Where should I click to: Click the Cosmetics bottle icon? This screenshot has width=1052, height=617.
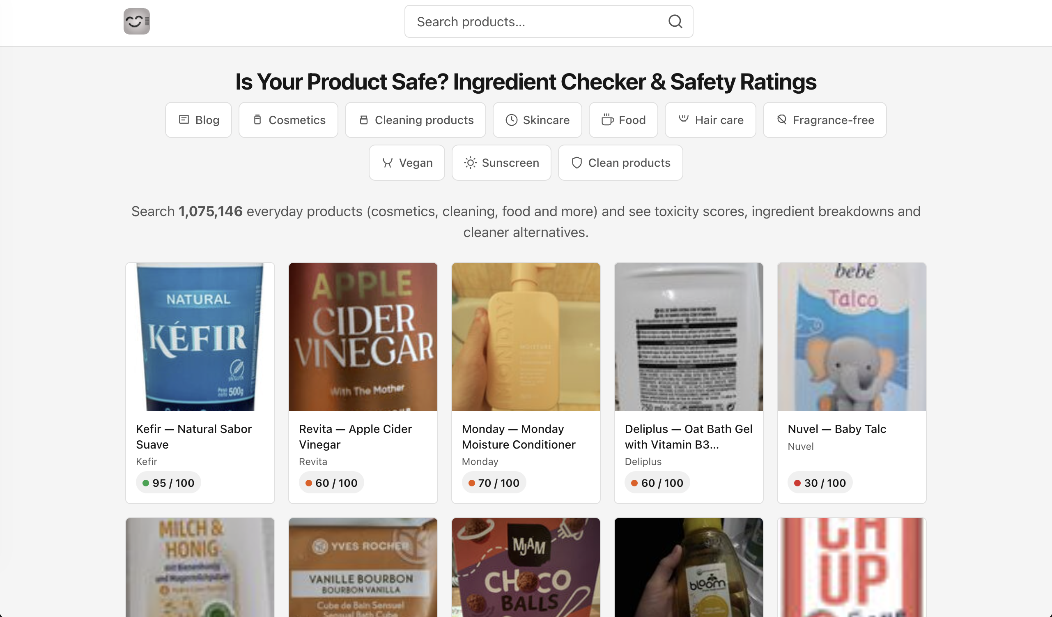click(x=257, y=120)
